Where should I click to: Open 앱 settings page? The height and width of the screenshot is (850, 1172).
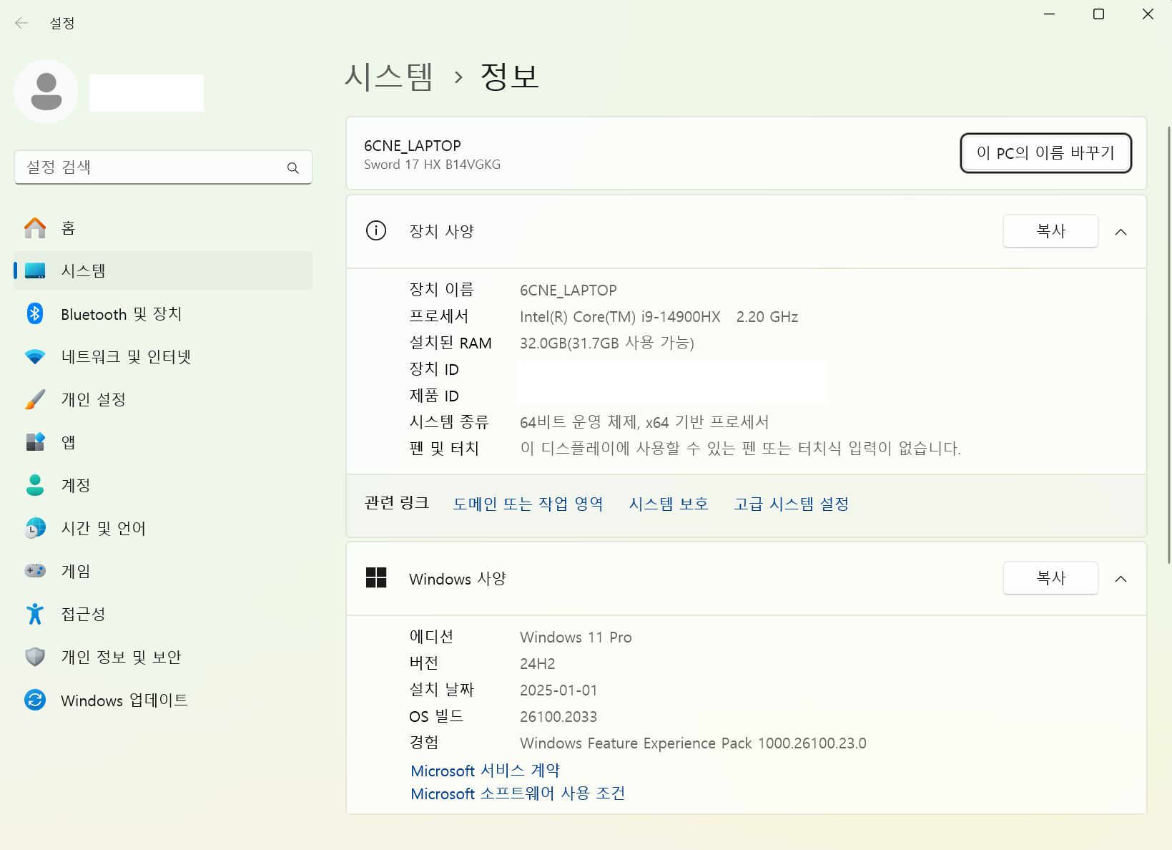tap(164, 442)
